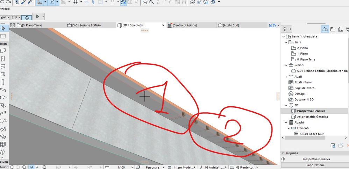Screen dimensions: 349x169
Task: Close the 3D / Completo tab
Action: coord(163,26)
